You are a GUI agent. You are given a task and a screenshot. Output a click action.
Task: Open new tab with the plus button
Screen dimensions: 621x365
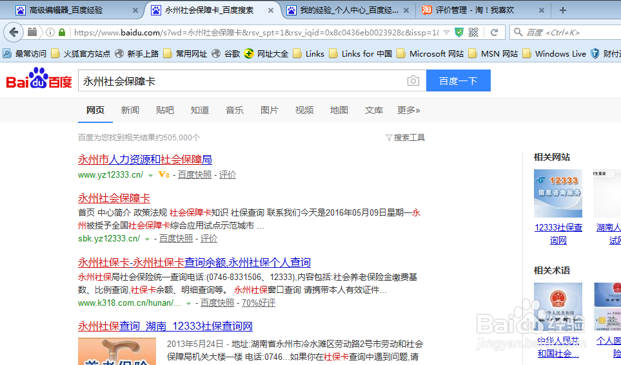click(x=563, y=10)
